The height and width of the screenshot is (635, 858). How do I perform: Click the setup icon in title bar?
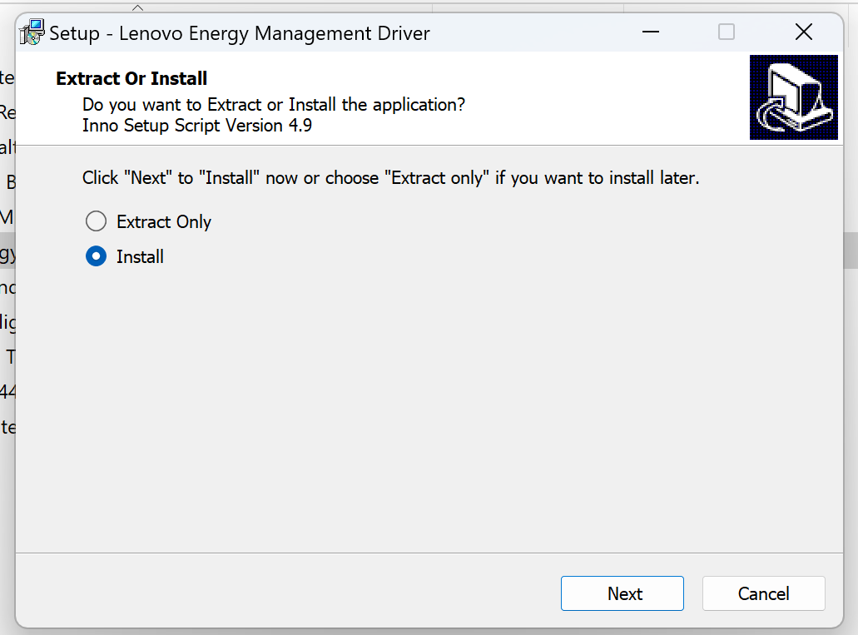pos(32,32)
